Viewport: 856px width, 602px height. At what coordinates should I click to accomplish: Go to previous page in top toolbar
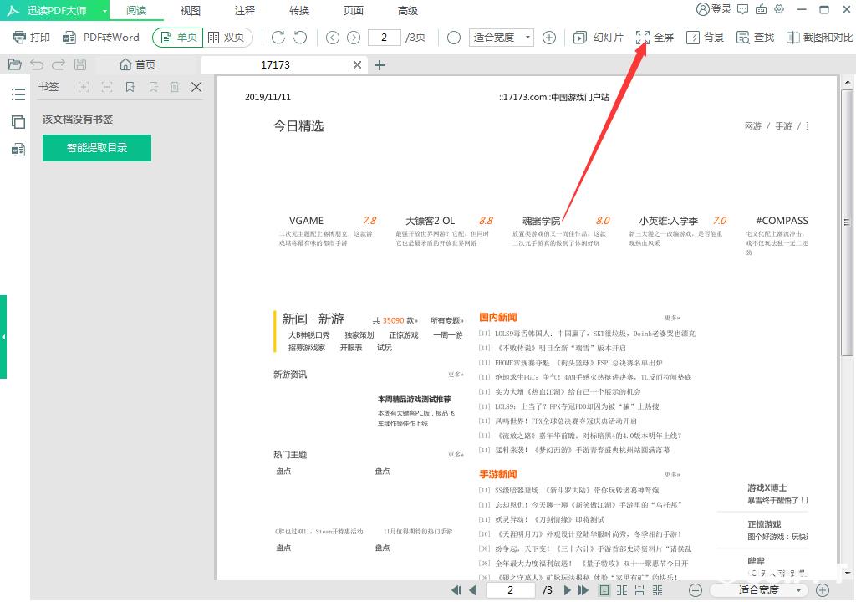click(333, 37)
